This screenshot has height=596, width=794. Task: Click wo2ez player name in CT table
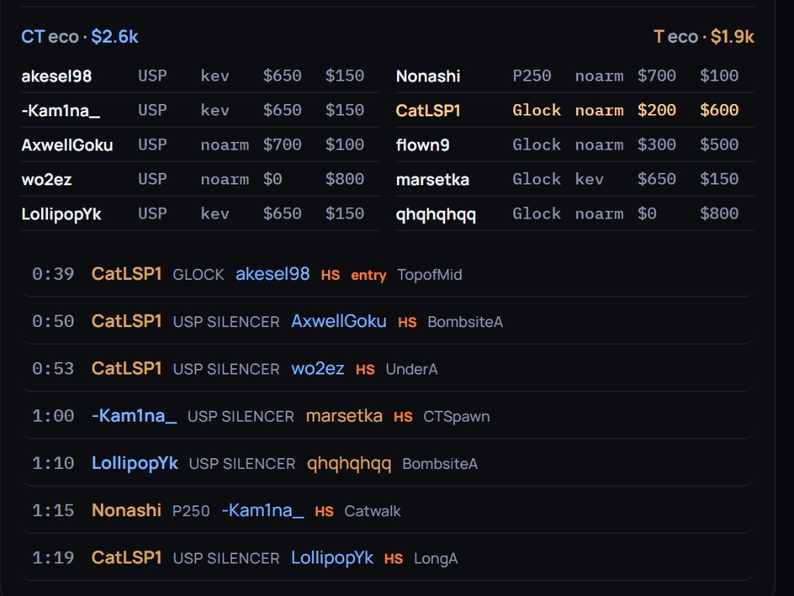tap(47, 180)
